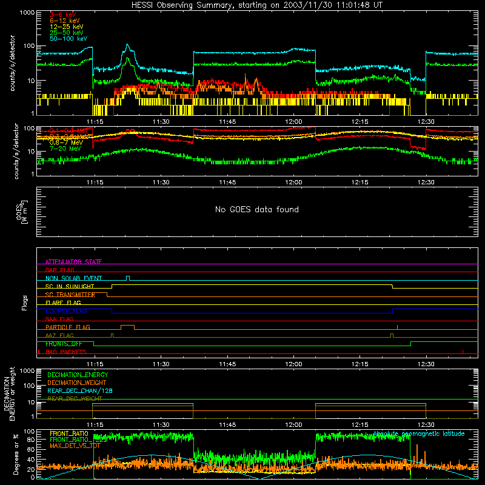Click the 'Degrees or %' axis title
Image resolution: width=485 pixels, height=485 pixels.
pos(16,454)
